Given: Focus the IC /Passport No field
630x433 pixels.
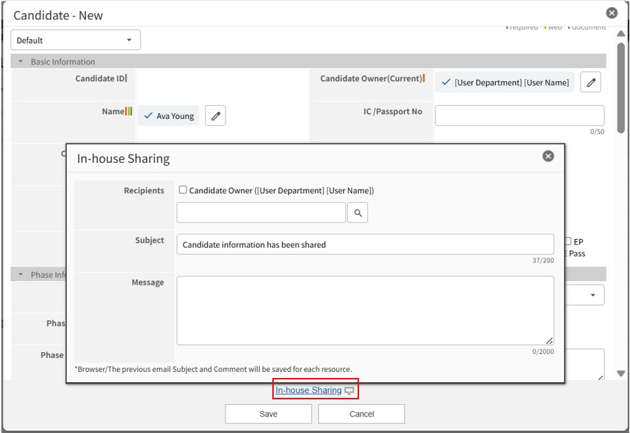Looking at the screenshot, I should coord(519,115).
